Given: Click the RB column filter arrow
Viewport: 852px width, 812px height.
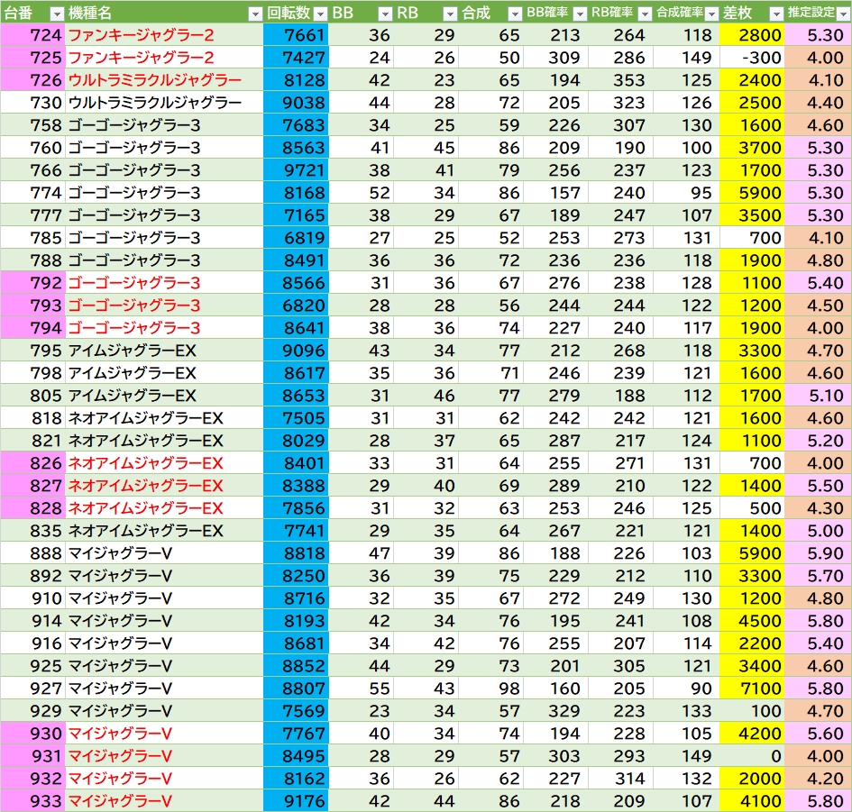Looking at the screenshot, I should tap(450, 14).
